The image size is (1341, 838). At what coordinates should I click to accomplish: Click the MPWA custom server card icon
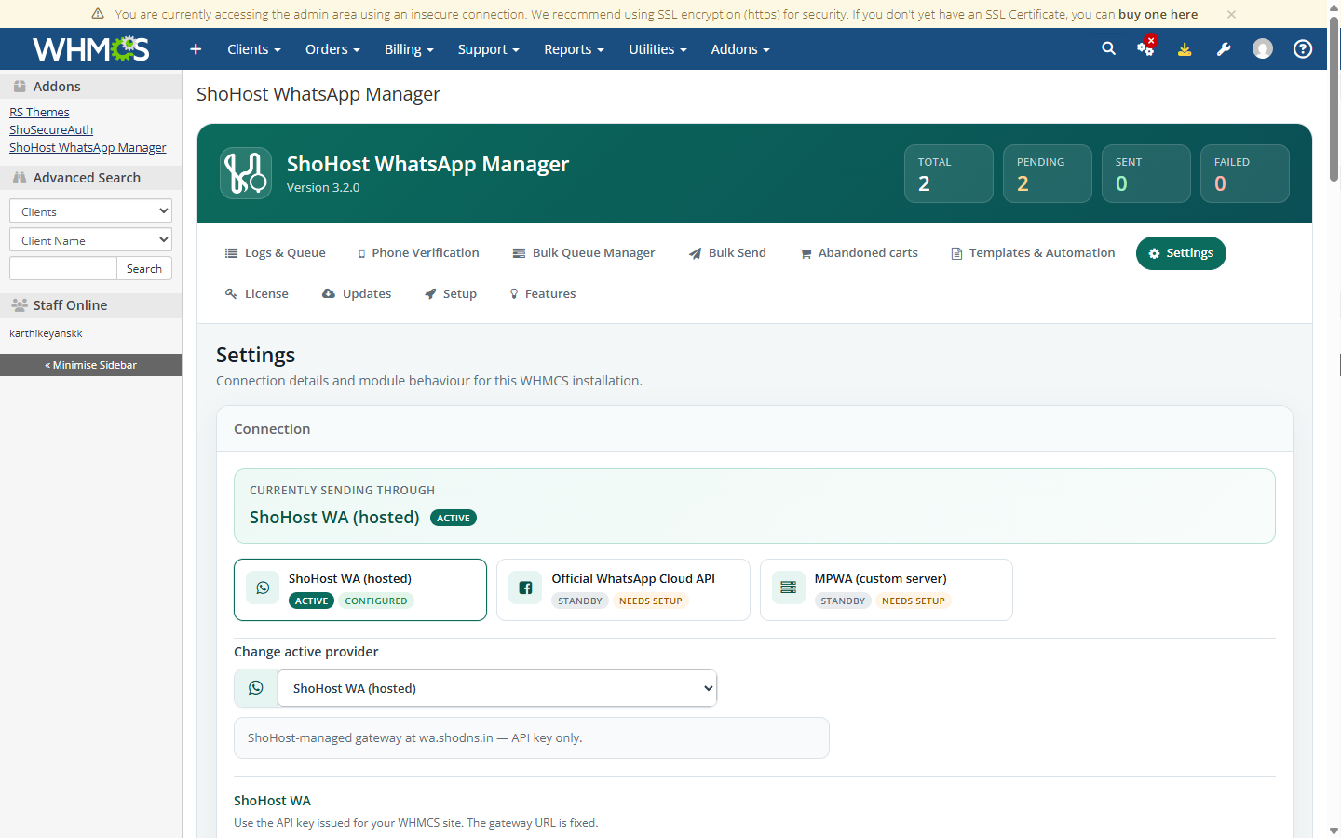[x=788, y=588]
